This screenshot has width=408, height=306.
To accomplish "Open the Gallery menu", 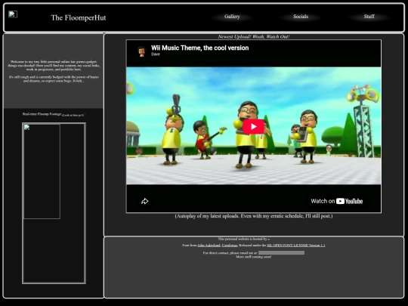I will (232, 17).
